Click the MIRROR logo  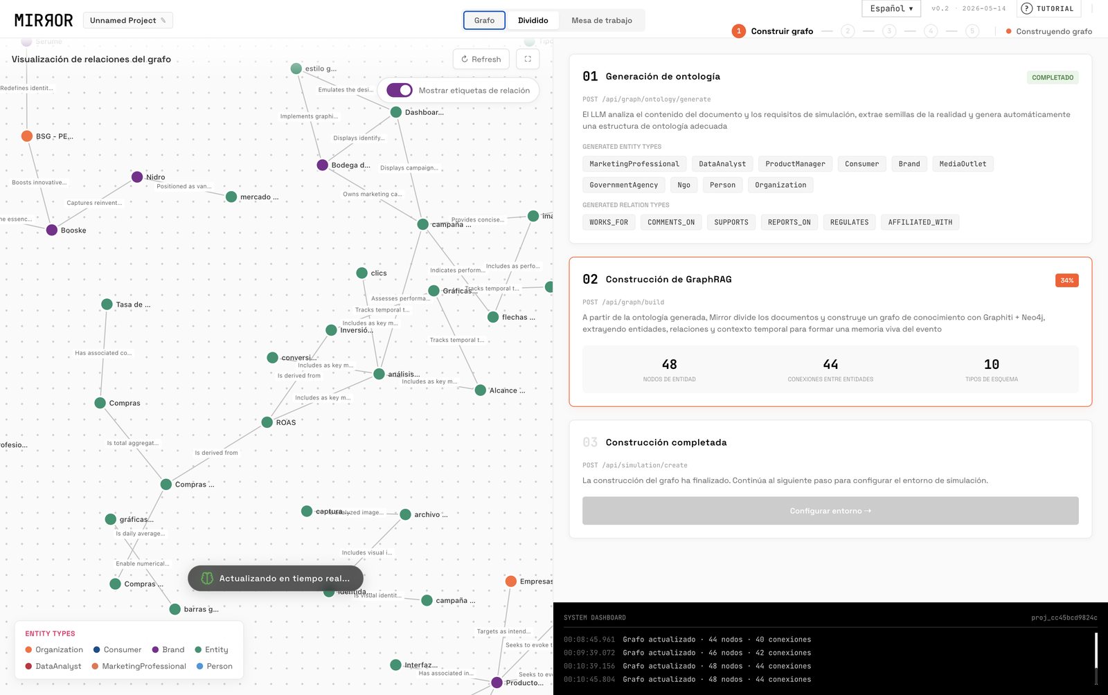[x=44, y=20]
